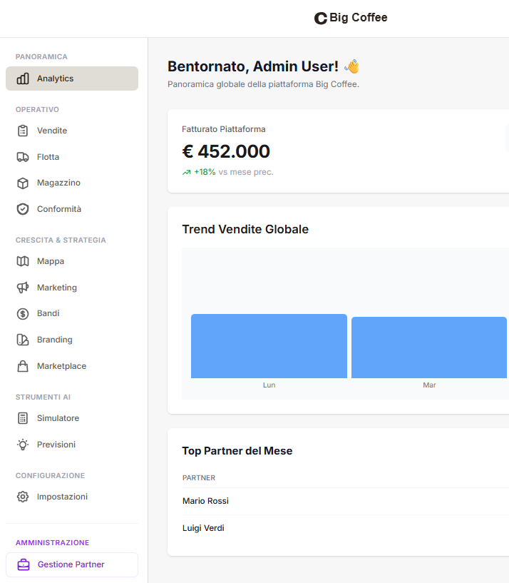Select the Conformità shield icon

[21, 209]
